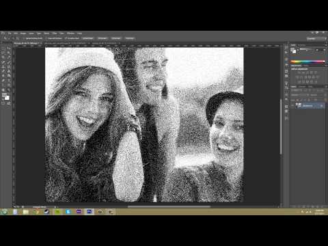The height and width of the screenshot is (246, 328).
Task: Click the toolbox background color swatch
Action: point(7,98)
